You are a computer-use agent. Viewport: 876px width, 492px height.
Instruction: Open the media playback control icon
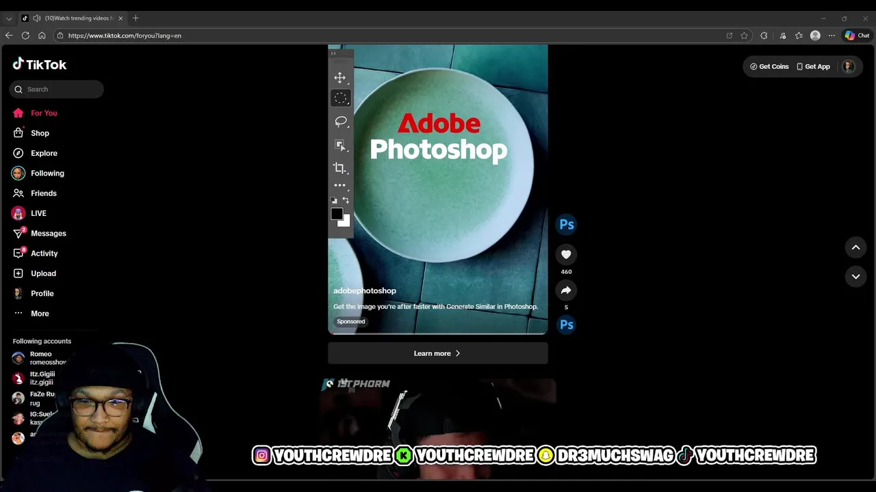(x=783, y=36)
